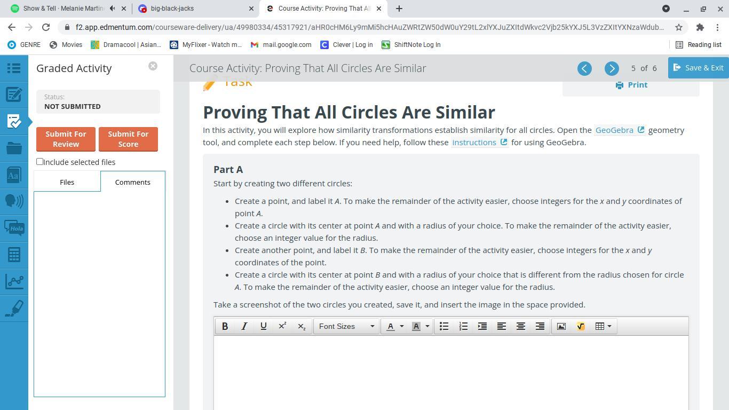Expand the insert table dropdown
The image size is (729, 410).
click(609, 326)
